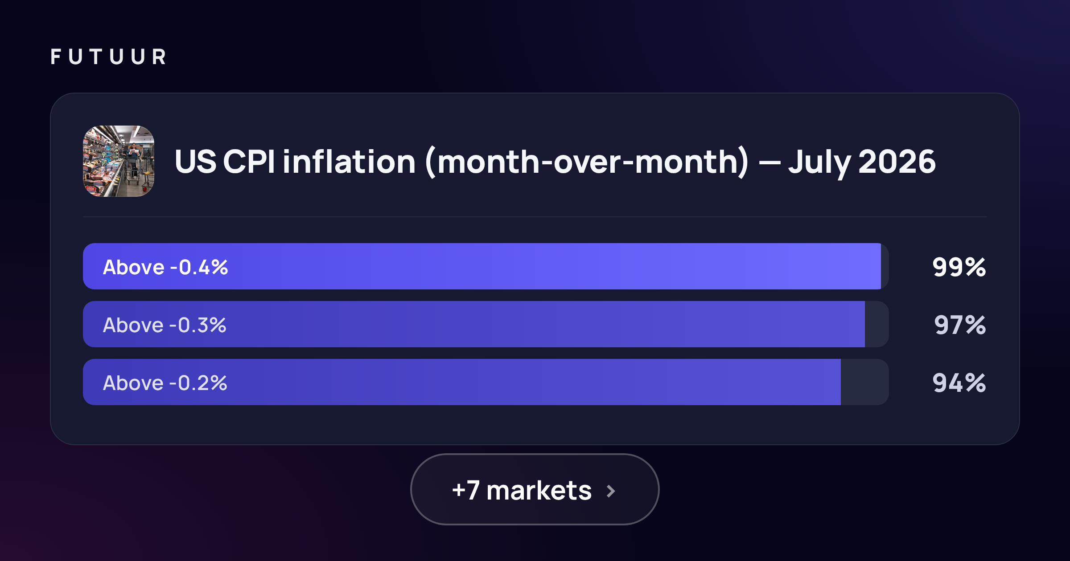The image size is (1070, 561).
Task: Click the 97% probability value
Action: 960,325
